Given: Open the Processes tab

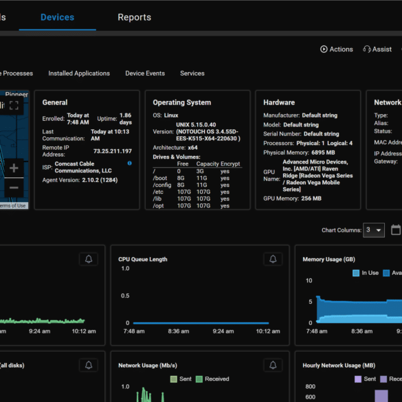Looking at the screenshot, I should tap(16, 74).
